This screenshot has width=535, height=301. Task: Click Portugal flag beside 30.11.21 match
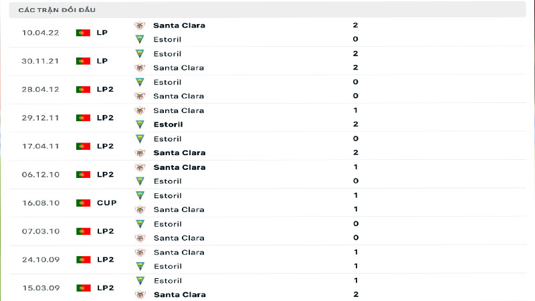tap(83, 61)
